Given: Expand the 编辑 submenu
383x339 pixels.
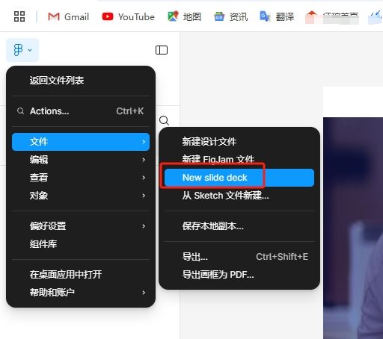Looking at the screenshot, I should point(81,160).
